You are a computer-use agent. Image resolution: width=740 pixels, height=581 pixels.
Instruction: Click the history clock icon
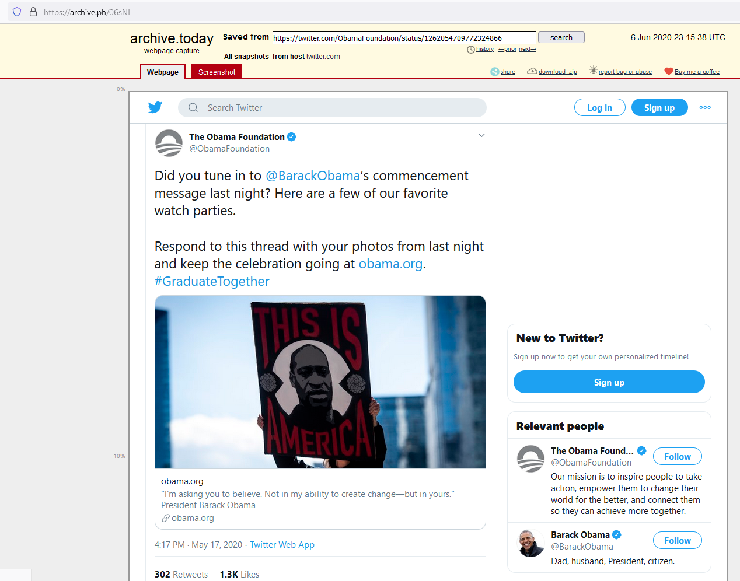click(471, 50)
